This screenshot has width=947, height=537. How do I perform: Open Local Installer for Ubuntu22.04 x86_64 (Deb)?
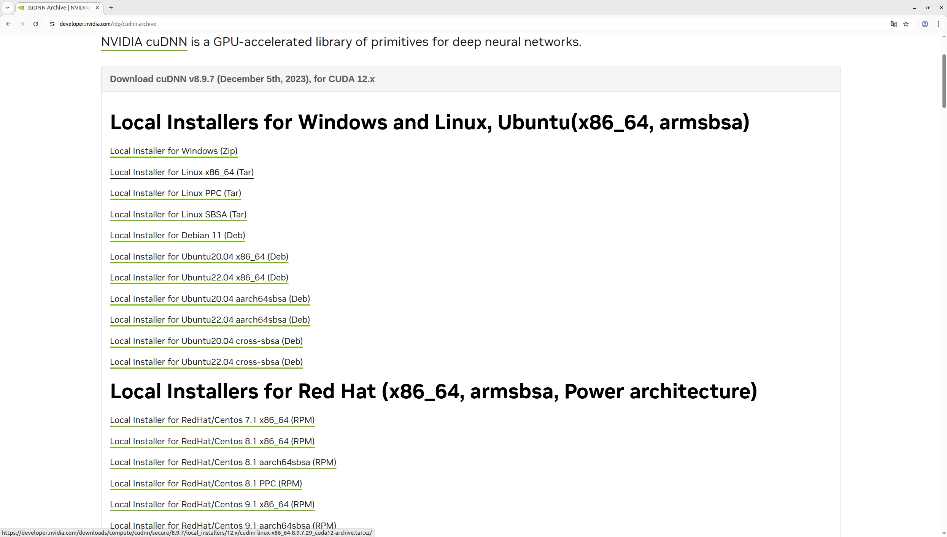click(199, 277)
